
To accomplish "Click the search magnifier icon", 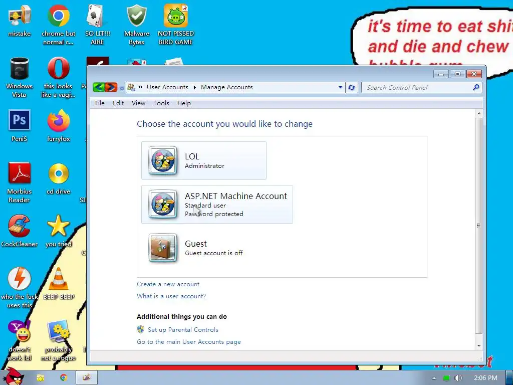I will tap(476, 87).
